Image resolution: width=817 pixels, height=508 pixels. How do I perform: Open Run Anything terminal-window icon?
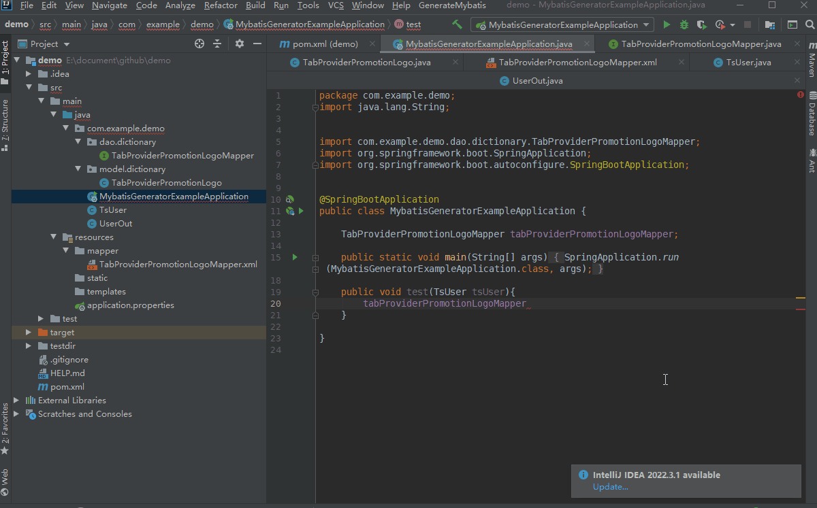[792, 24]
